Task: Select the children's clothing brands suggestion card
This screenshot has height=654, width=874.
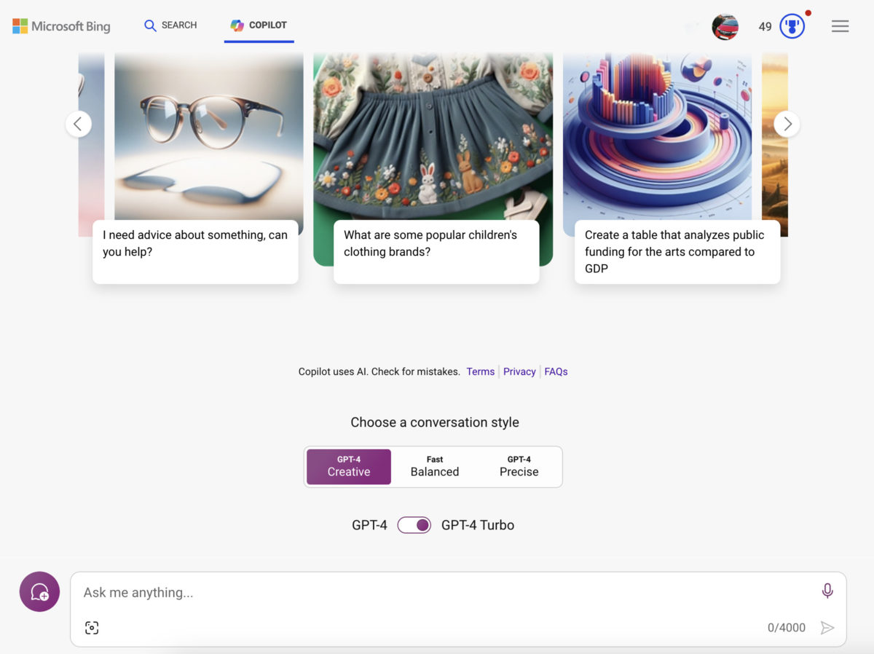Action: pos(436,251)
